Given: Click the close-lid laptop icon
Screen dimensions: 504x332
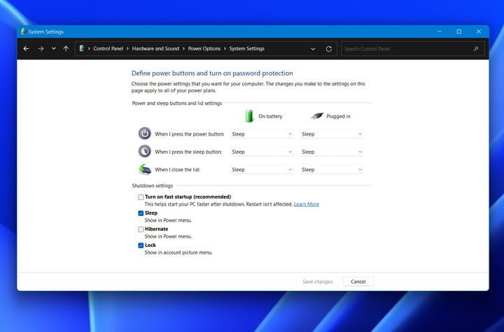Looking at the screenshot, I should [x=145, y=169].
